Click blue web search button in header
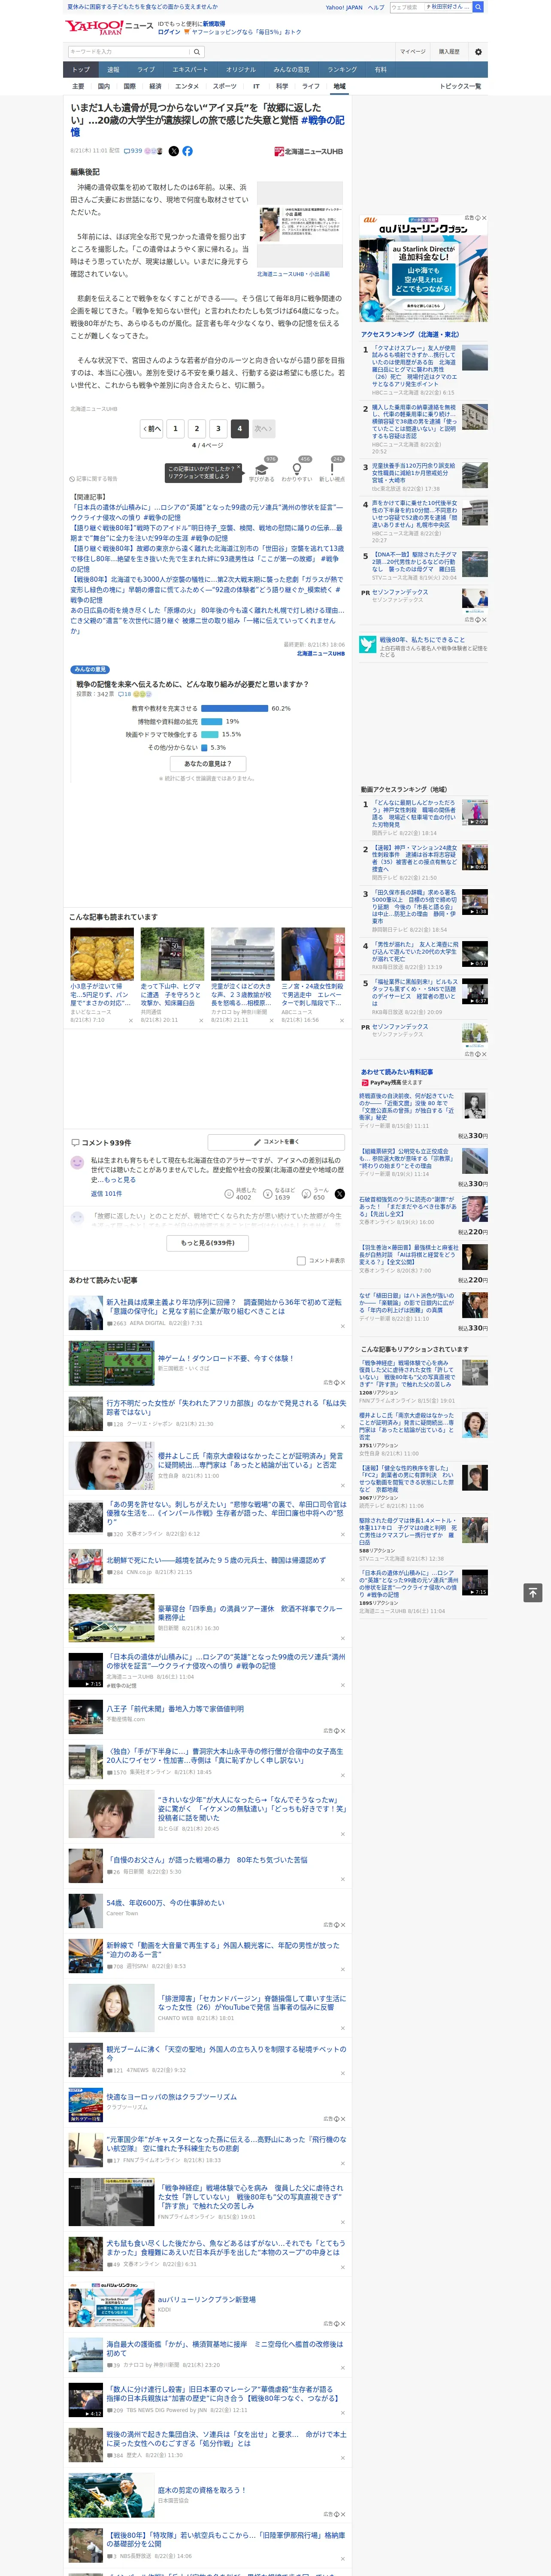Screen dimensions: 551x2576 pyautogui.click(x=478, y=7)
